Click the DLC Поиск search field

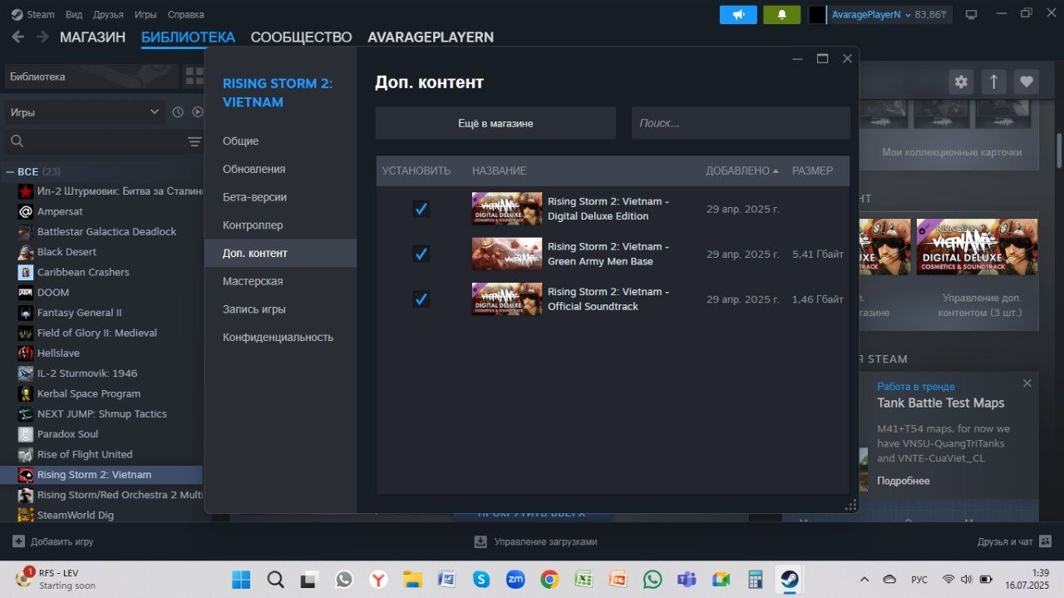(x=741, y=123)
